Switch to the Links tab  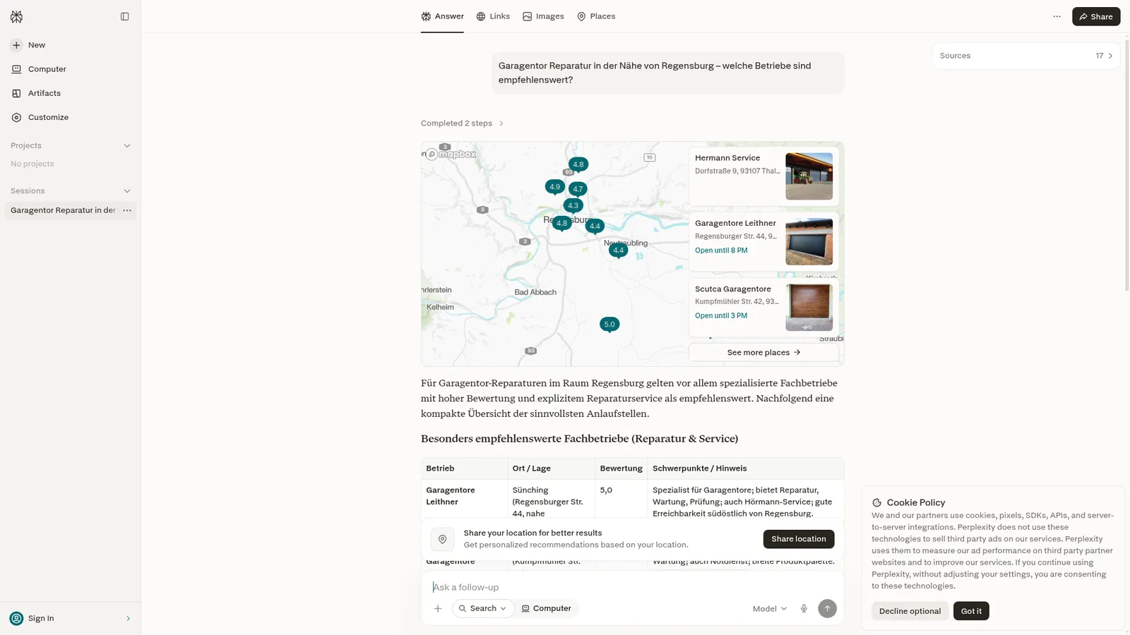[x=493, y=16]
